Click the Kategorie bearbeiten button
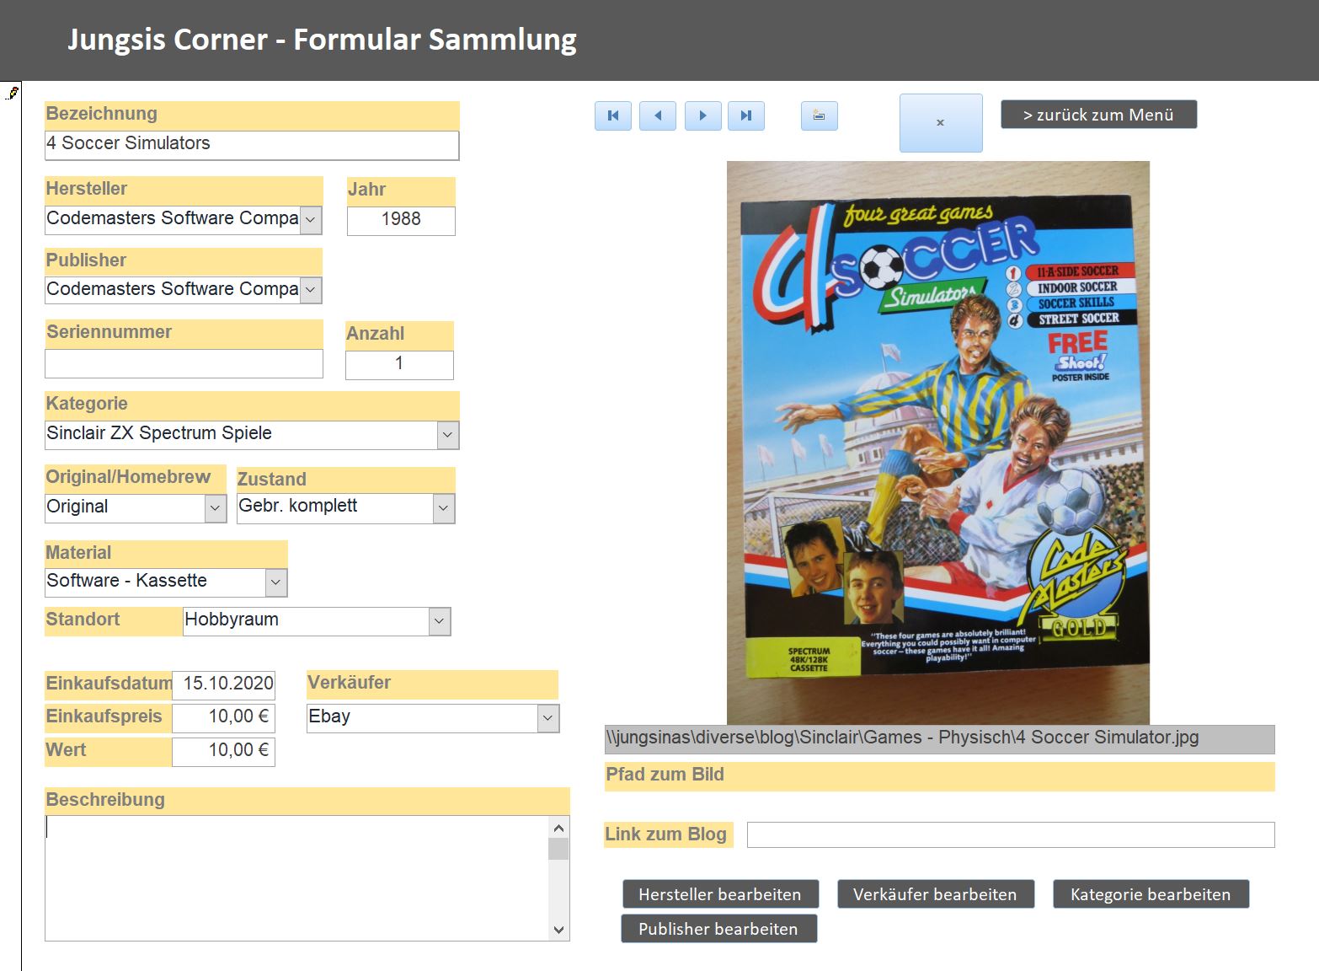This screenshot has height=971, width=1319. 1150,894
